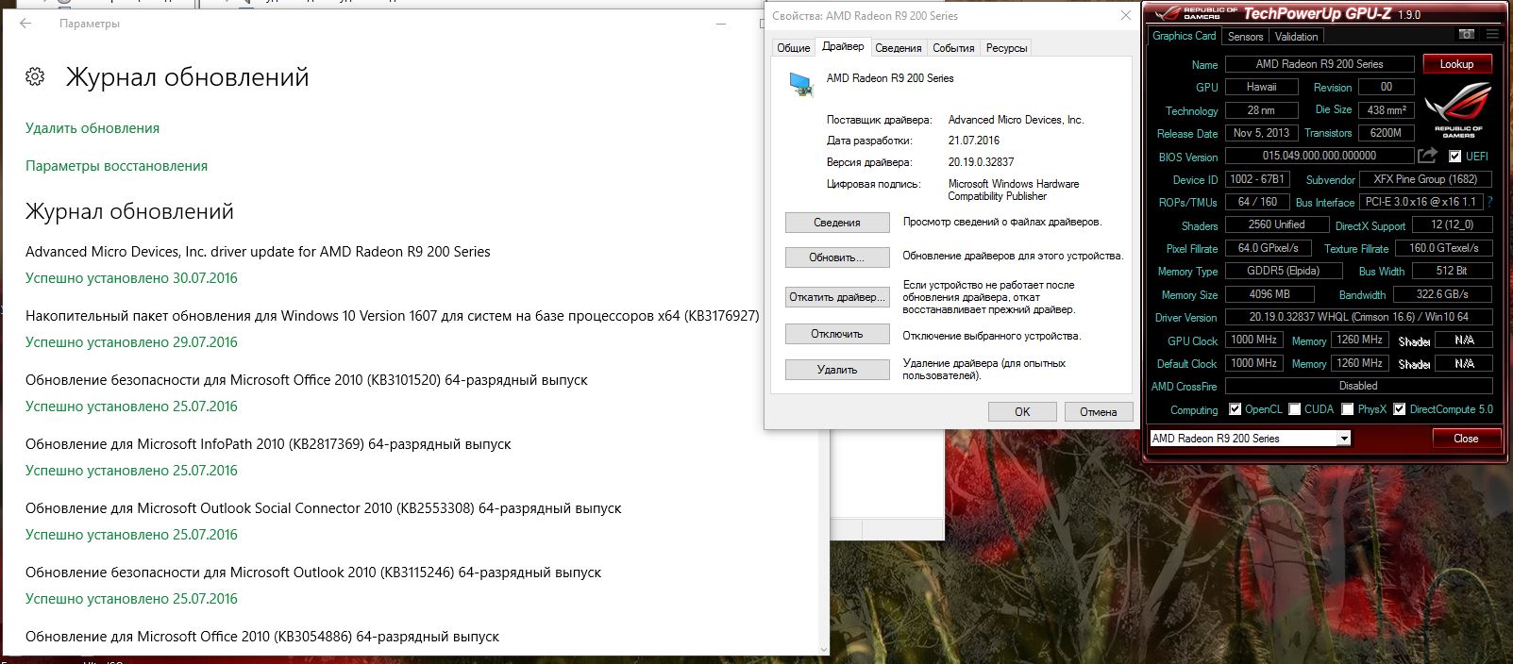Select the Graphics Card tab in GPU-Z
The image size is (1513, 664).
coord(1184,36)
